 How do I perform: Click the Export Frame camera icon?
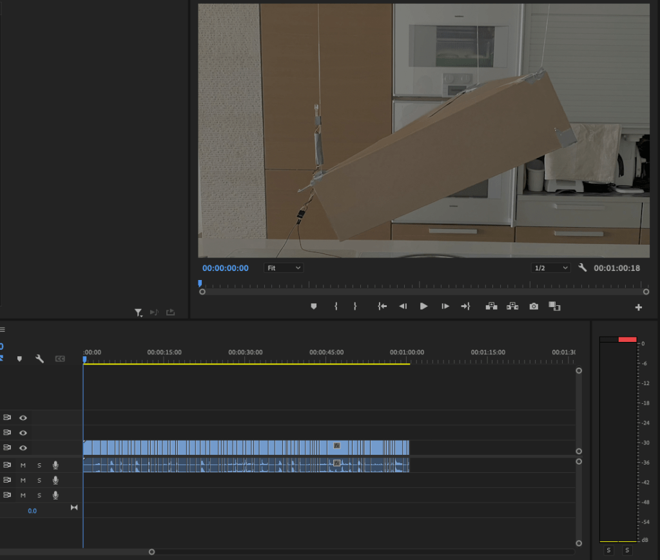click(534, 306)
